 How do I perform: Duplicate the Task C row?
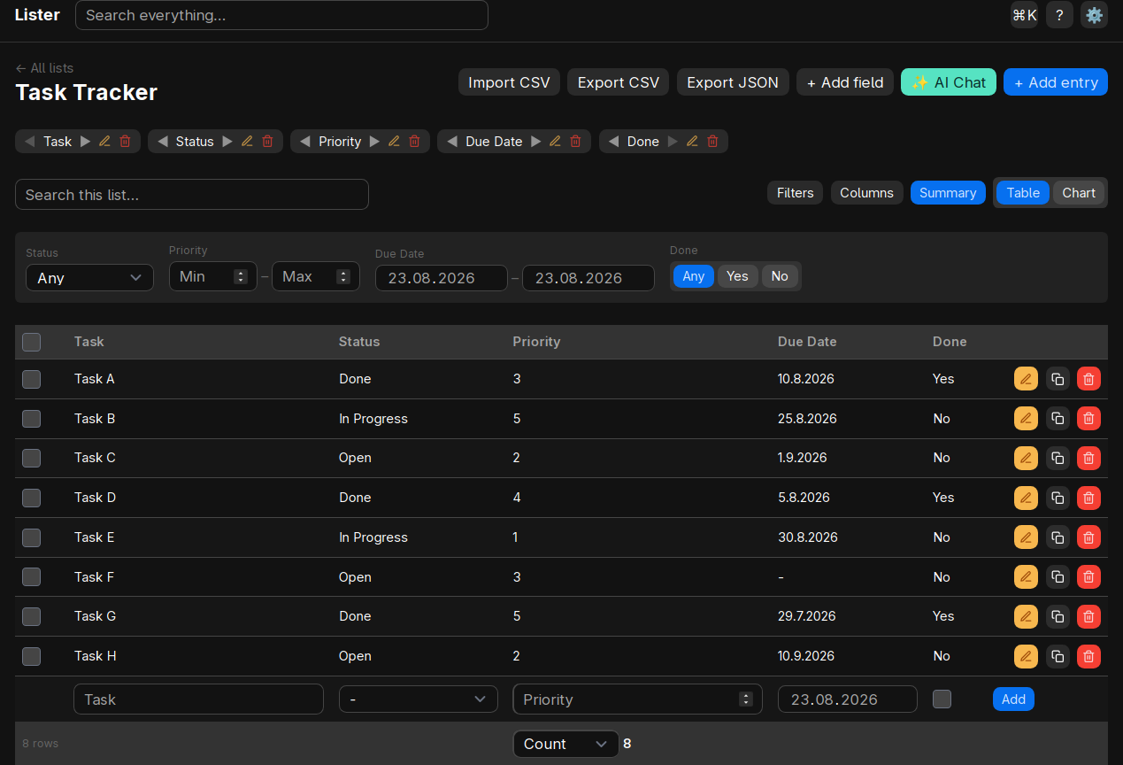click(x=1058, y=458)
